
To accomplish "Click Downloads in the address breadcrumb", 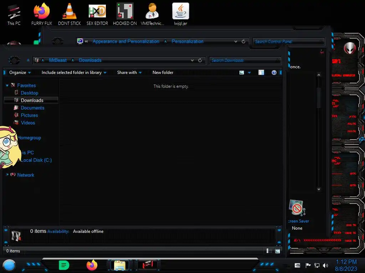I will 90,60.
